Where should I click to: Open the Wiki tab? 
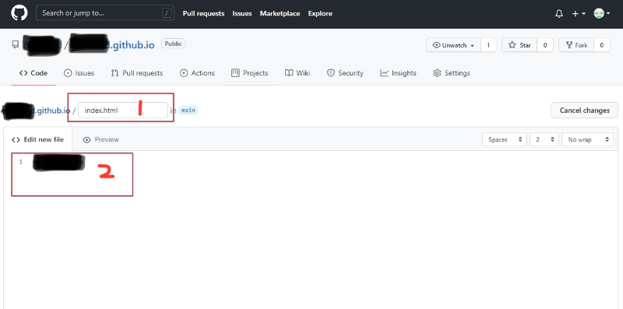[x=297, y=73]
